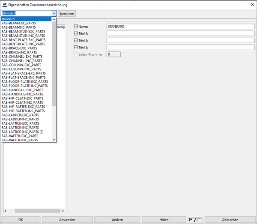This screenshot has height=224, width=257.
Task: Click the Abbrechen button
Action: (x=230, y=219)
